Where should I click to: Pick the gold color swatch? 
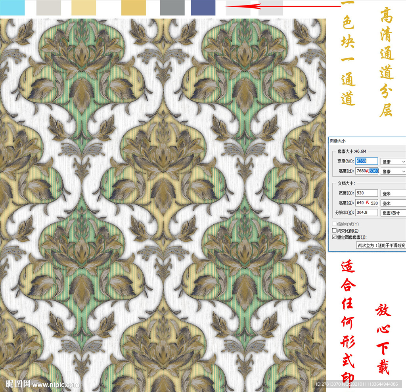coord(133,8)
